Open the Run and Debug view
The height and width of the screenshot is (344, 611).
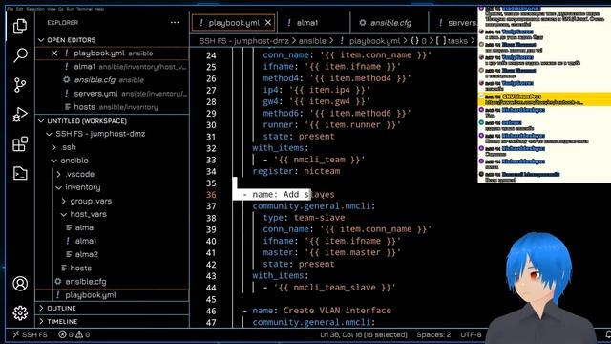[20, 115]
